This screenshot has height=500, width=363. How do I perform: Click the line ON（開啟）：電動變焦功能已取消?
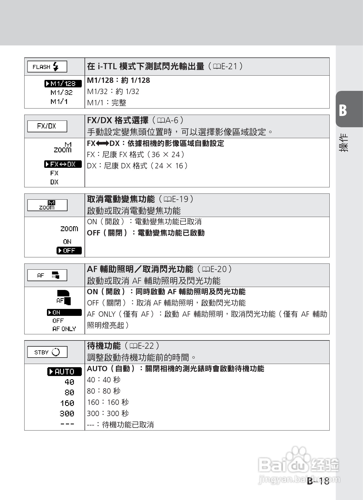coord(144,222)
